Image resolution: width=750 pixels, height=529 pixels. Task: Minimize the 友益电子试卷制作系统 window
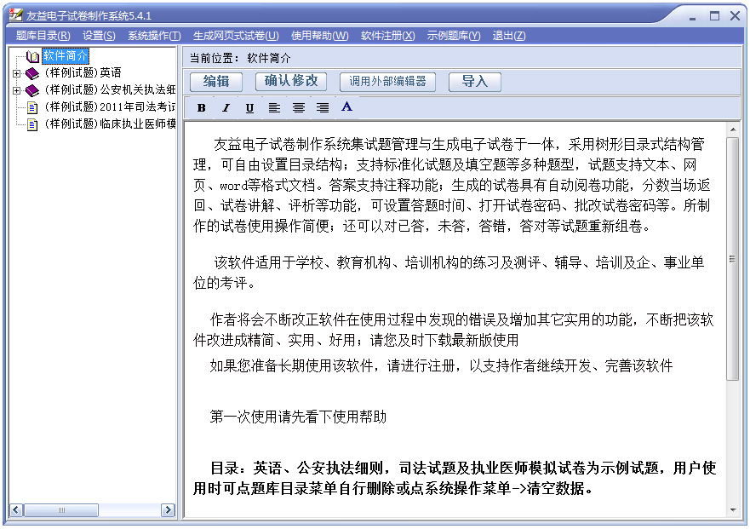[x=693, y=16]
